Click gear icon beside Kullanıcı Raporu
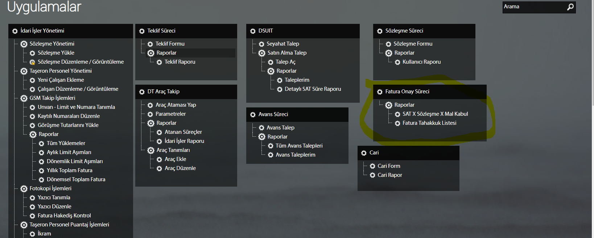The image size is (594, 238). pos(397,62)
